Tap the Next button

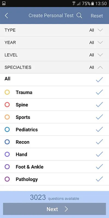[x=55, y=209]
